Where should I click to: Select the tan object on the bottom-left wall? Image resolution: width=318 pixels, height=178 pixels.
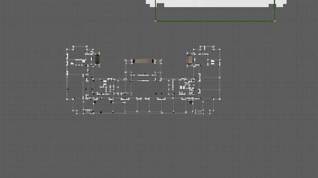87,112
